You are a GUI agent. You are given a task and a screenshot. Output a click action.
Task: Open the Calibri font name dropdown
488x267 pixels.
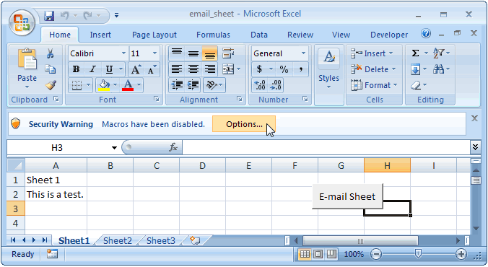123,53
